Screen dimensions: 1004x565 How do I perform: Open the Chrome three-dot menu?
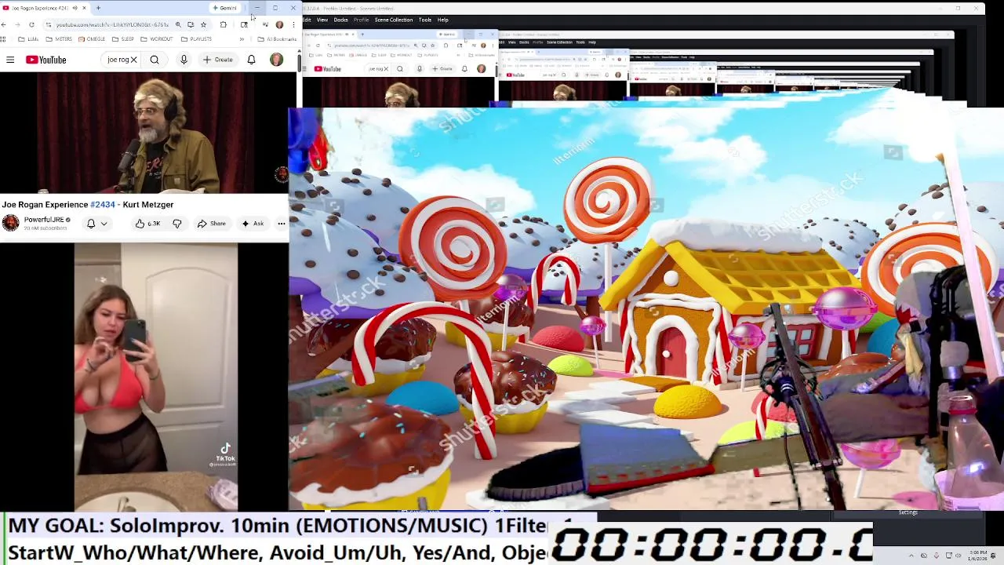coord(293,24)
